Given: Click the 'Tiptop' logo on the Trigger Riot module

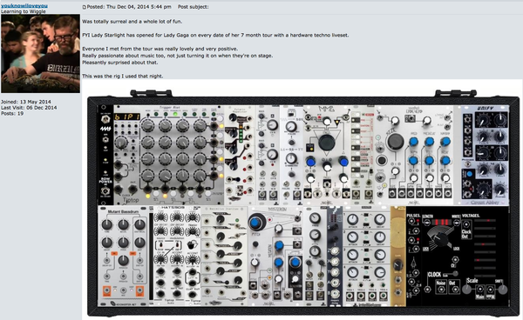Looking at the screenshot, I should (131, 200).
